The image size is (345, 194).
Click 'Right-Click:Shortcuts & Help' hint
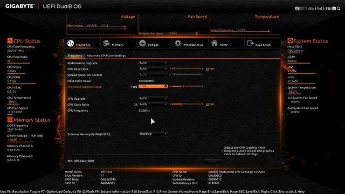(x=282, y=192)
